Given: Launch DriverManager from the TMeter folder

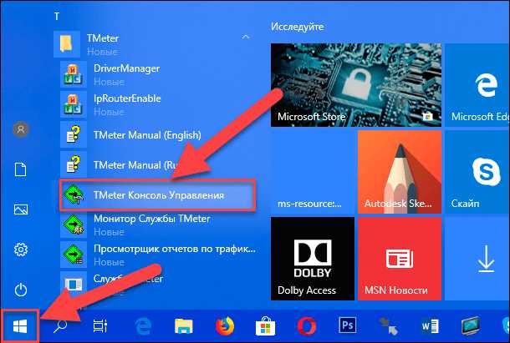Looking at the screenshot, I should [x=158, y=74].
